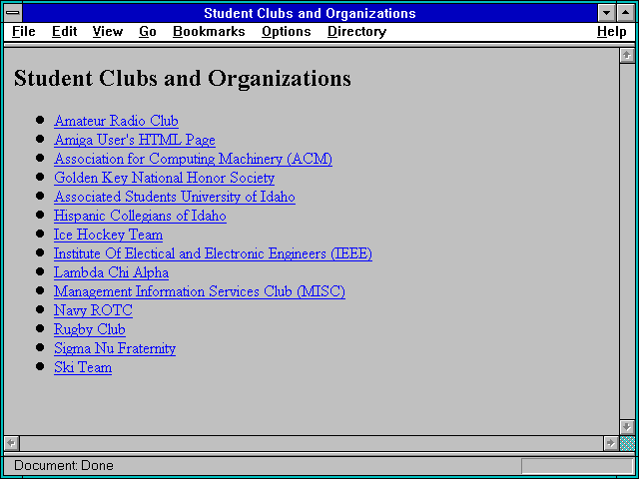This screenshot has height=479, width=639.
Task: Open Hispanic Collegians of Idaho link
Action: tap(140, 216)
